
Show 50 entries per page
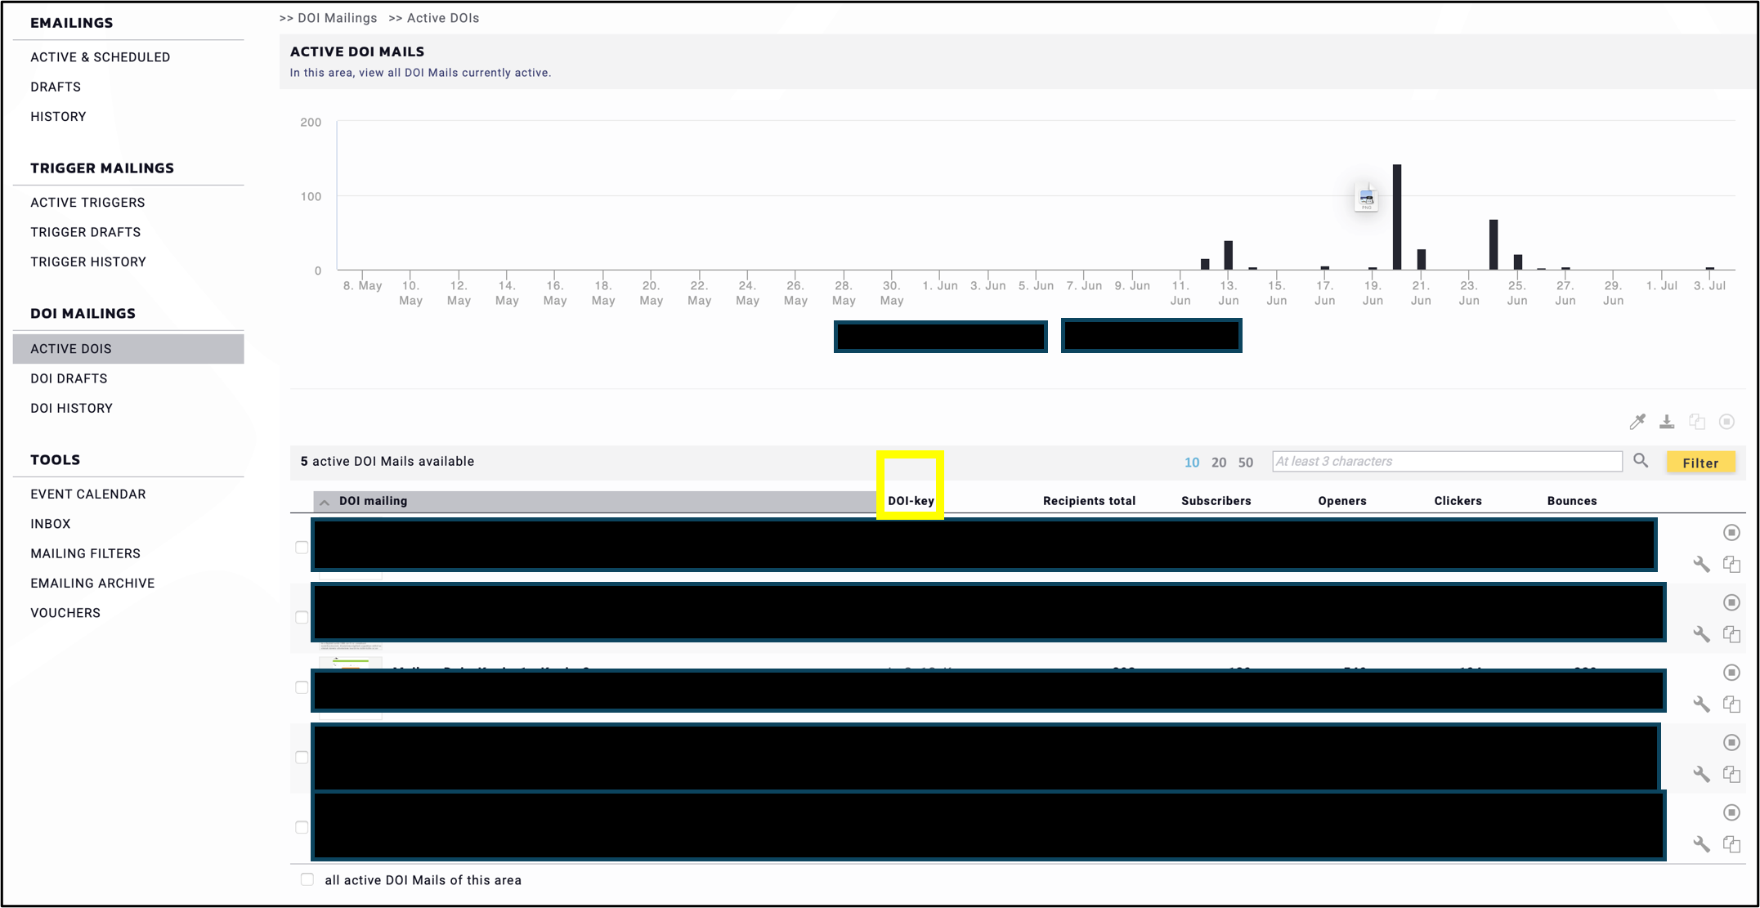coord(1245,463)
